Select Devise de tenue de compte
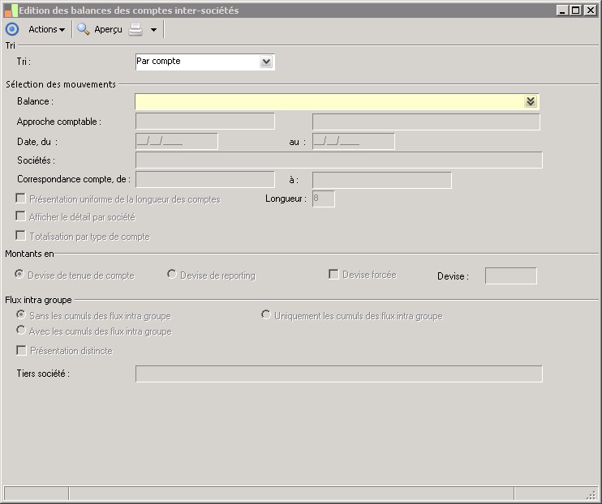Screen dimensions: 602x504 point(19,274)
